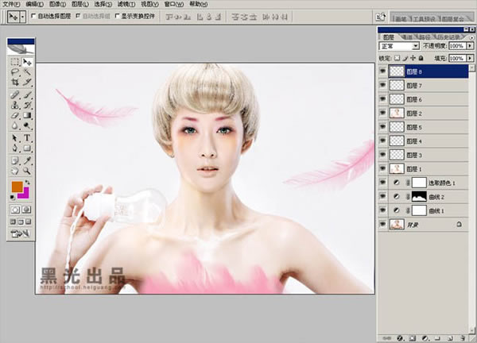
Task: Select the 背景 layer thumbnail
Action: pos(397,225)
